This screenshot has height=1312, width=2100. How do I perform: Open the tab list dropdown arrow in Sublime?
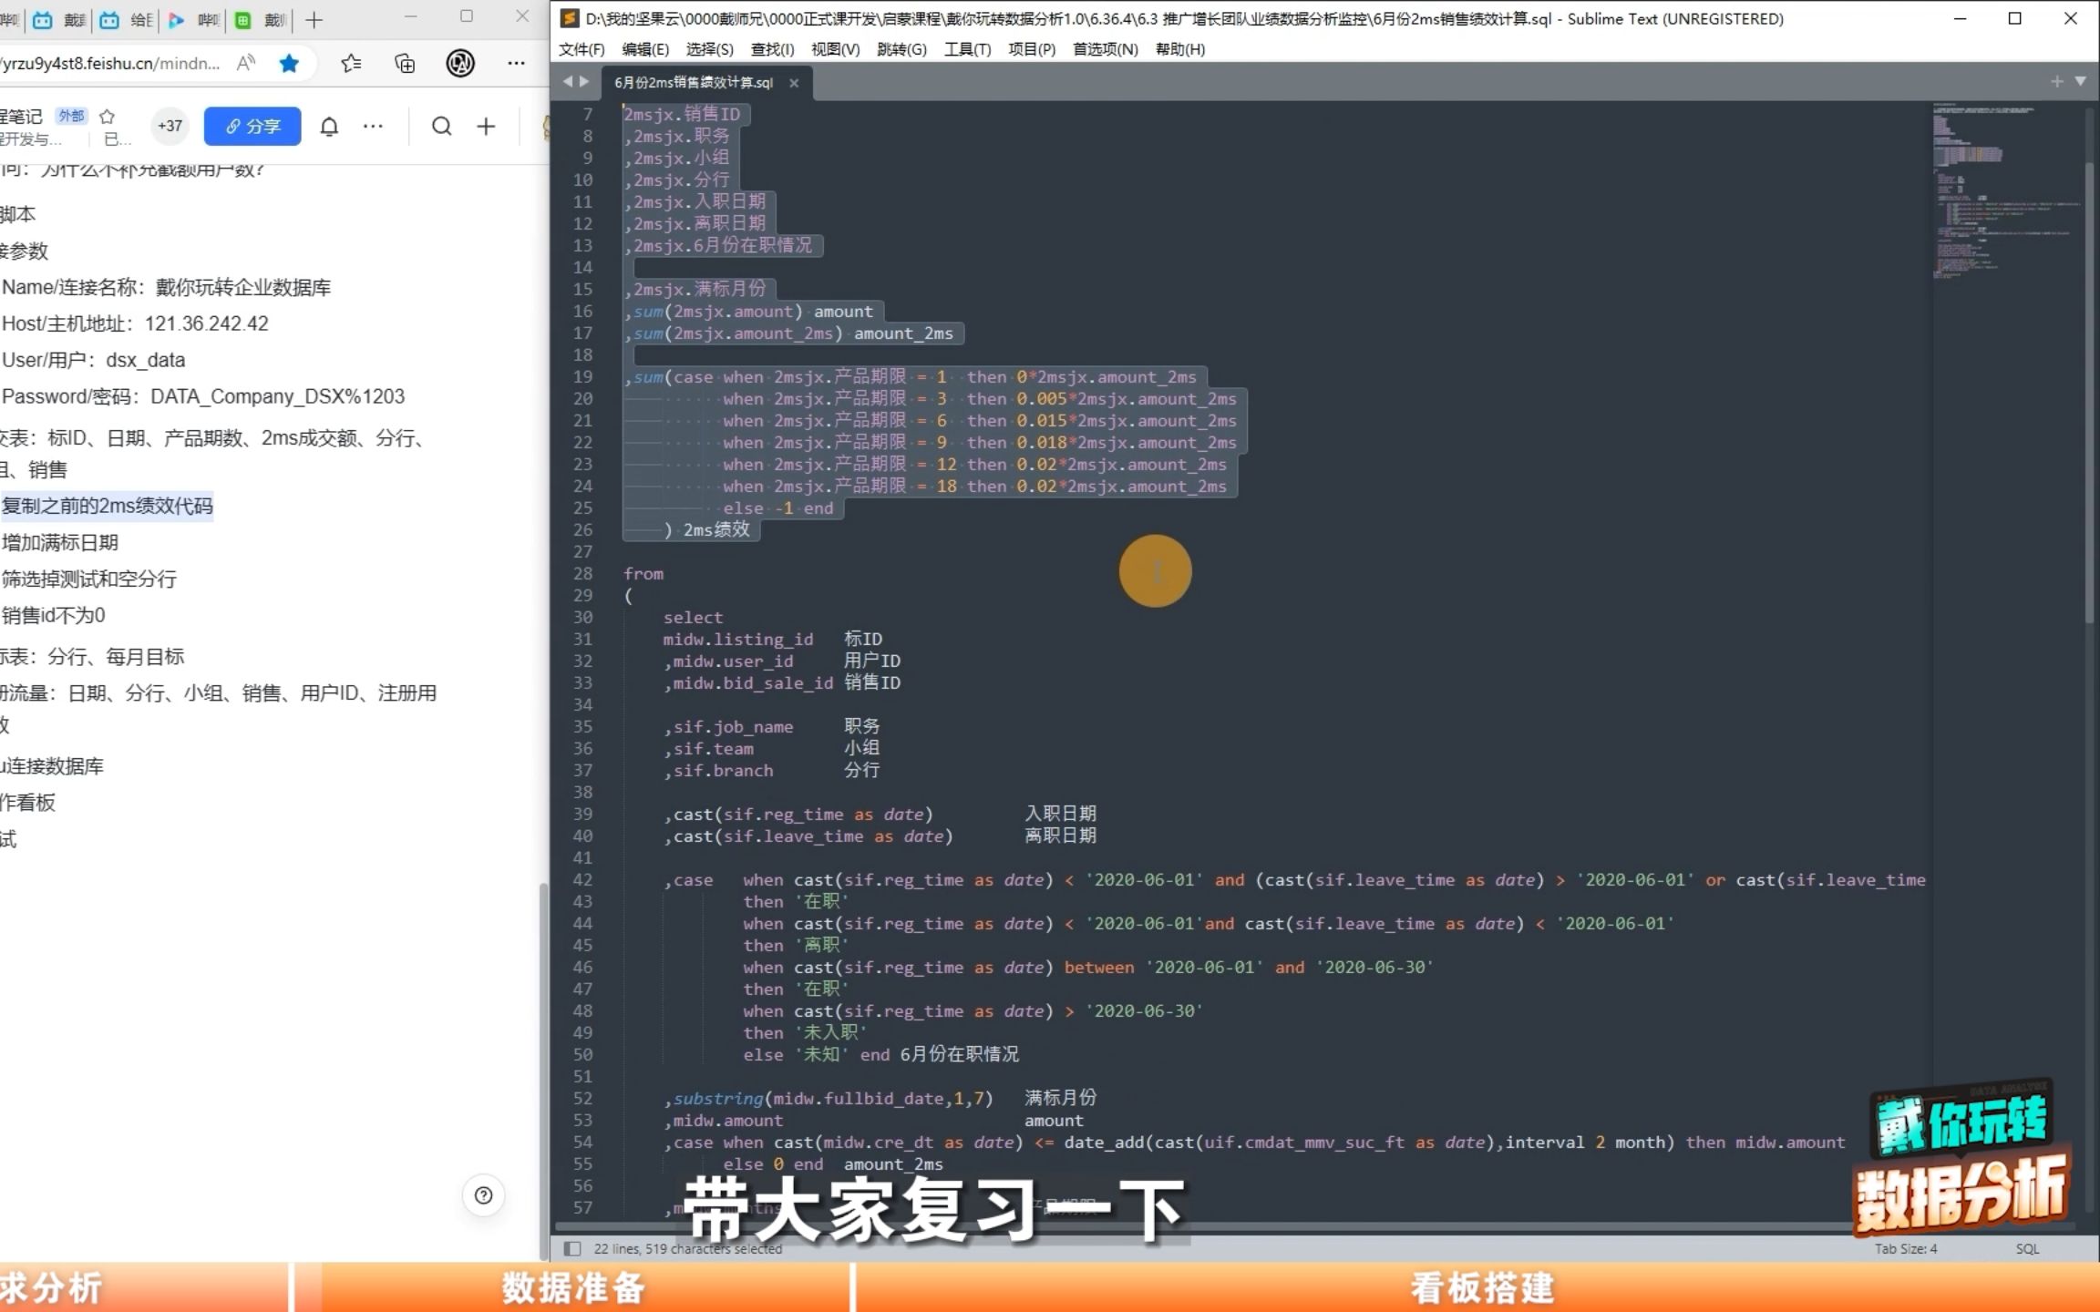coord(2080,81)
